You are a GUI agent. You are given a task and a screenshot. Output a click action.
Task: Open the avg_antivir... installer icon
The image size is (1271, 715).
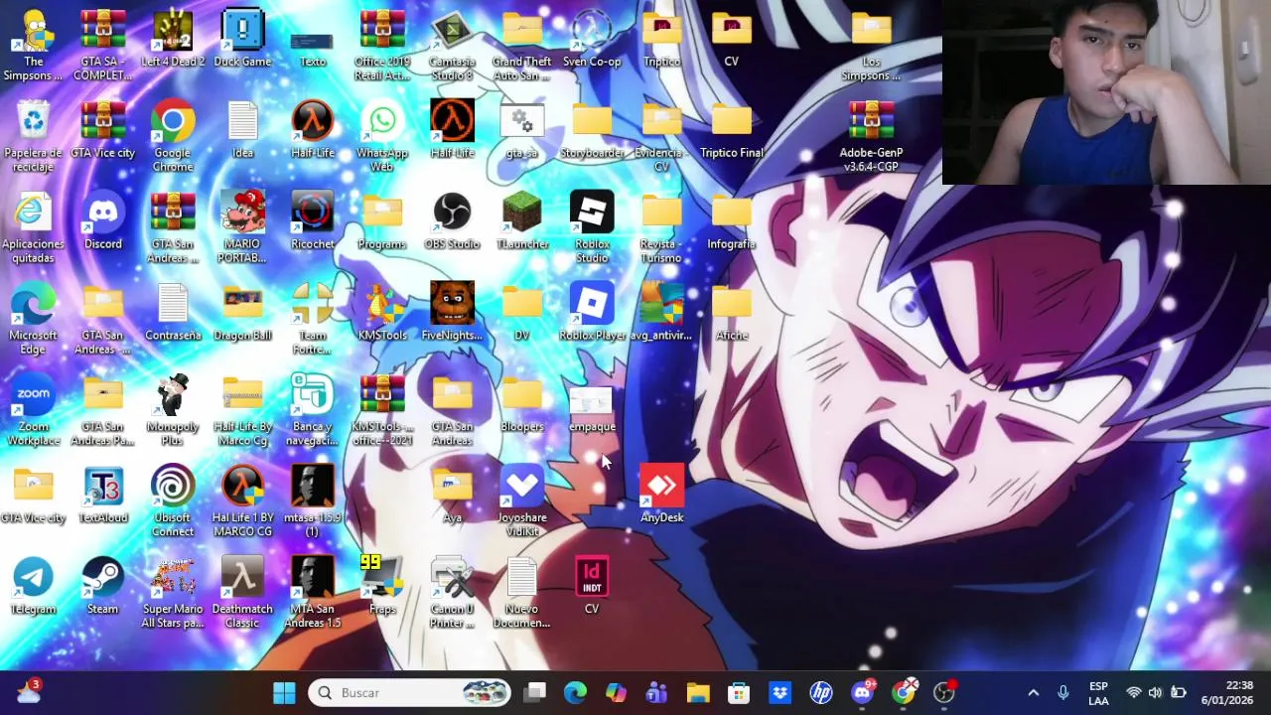(662, 313)
